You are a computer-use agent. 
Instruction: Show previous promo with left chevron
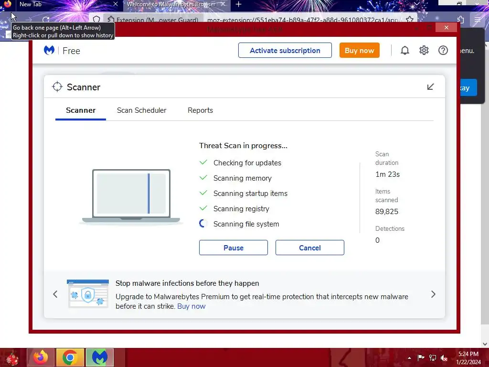click(x=55, y=294)
